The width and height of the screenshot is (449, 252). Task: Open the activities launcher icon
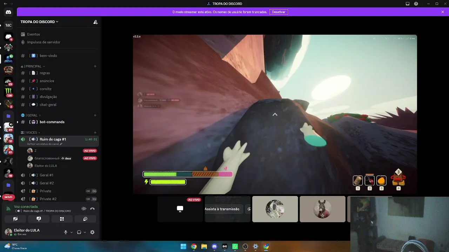pyautogui.click(x=62, y=219)
